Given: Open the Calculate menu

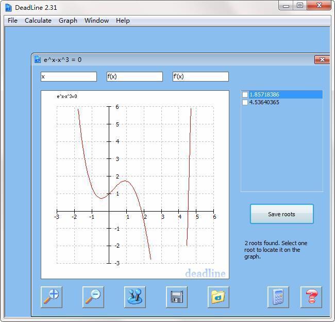Looking at the screenshot, I should tap(38, 21).
